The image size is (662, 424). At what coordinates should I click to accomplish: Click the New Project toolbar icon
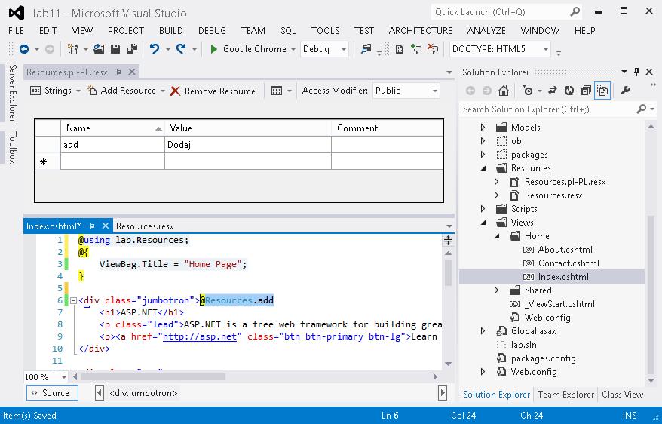coord(73,49)
